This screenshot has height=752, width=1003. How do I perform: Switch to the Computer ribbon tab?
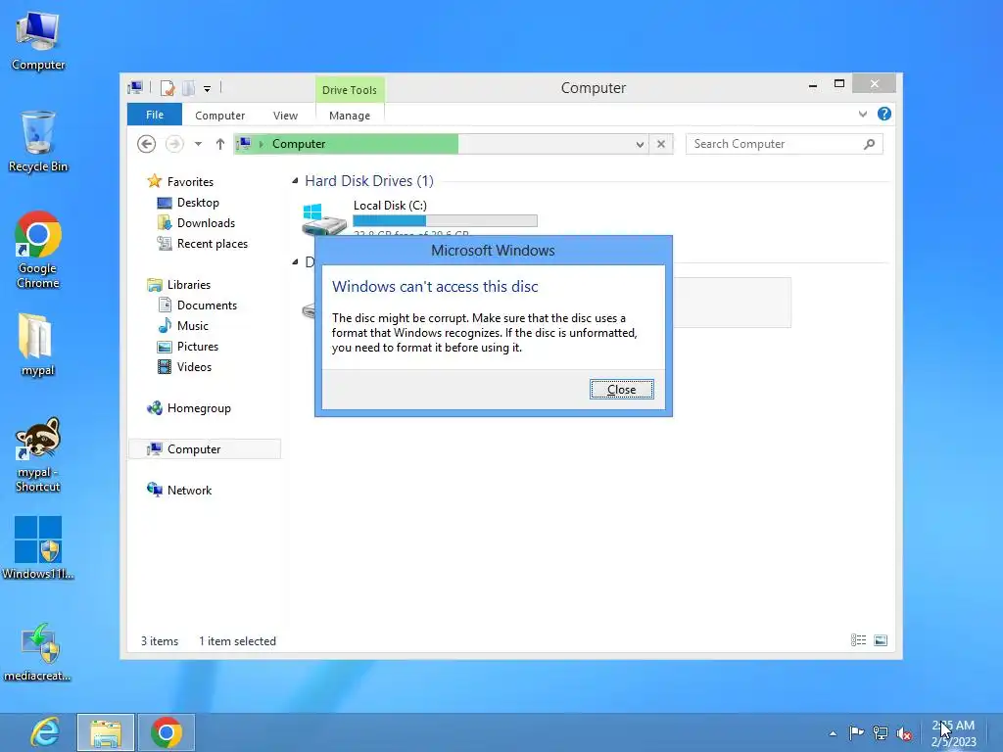coord(219,116)
